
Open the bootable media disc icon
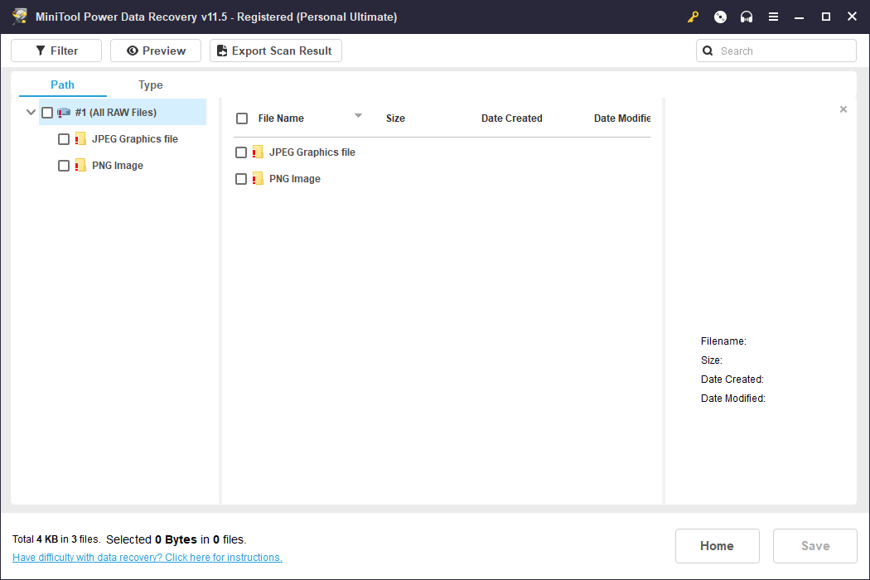720,17
